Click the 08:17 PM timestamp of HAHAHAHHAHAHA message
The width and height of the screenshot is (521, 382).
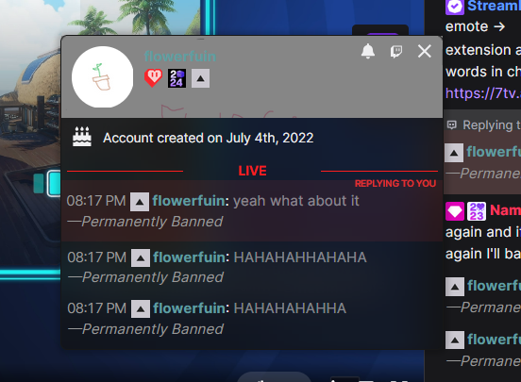96,257
